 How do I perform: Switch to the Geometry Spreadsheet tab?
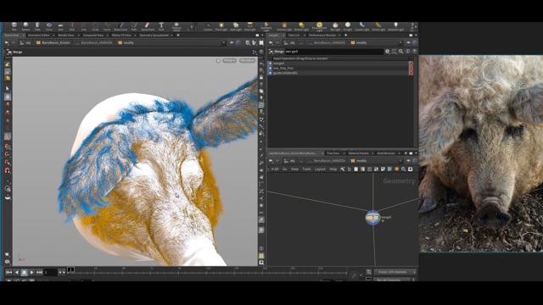154,36
